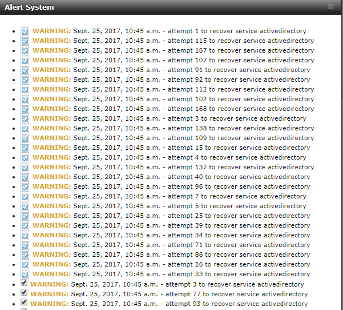
Task: Click the "attempt 168 to recover service" text
Action: 241,109
